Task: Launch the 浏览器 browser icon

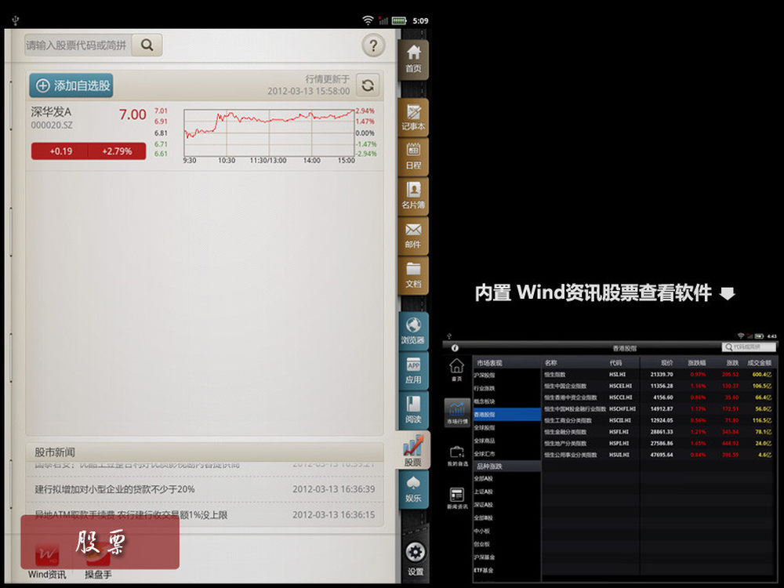Action: point(413,332)
